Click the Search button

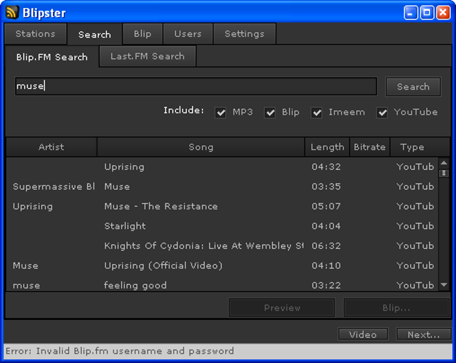coord(413,87)
